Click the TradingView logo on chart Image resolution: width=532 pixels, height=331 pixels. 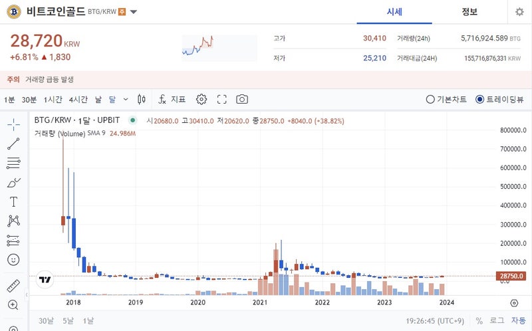pos(45,279)
